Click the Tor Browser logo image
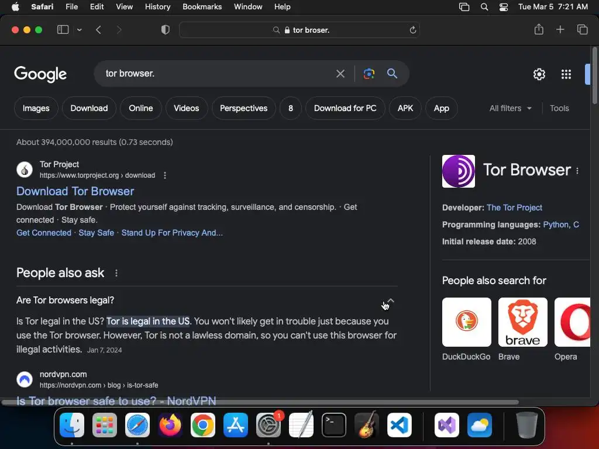 [x=459, y=171]
